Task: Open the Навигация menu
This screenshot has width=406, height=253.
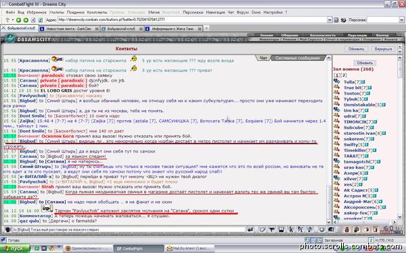Action: (x=215, y=12)
